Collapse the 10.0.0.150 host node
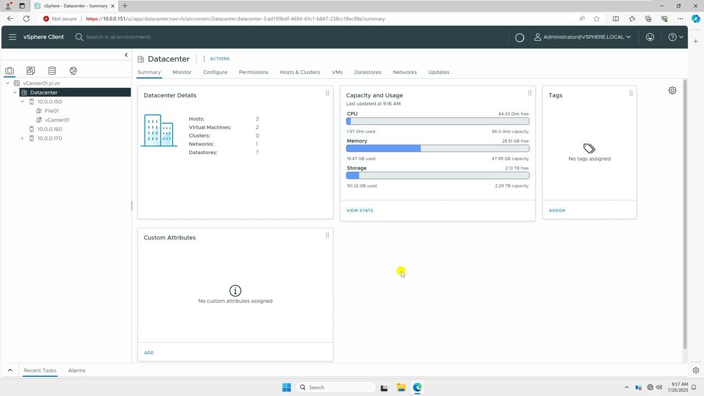 (22, 102)
